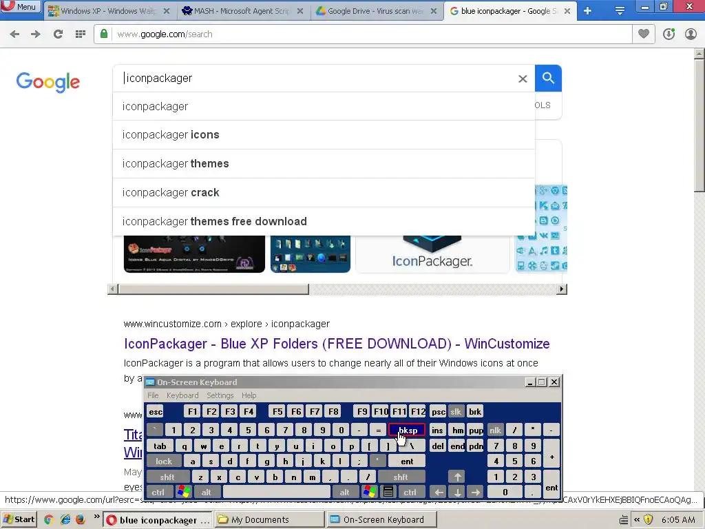Screen dimensions: 705x529
Task: Go forward with browser forward arrow
Action: tap(36, 34)
